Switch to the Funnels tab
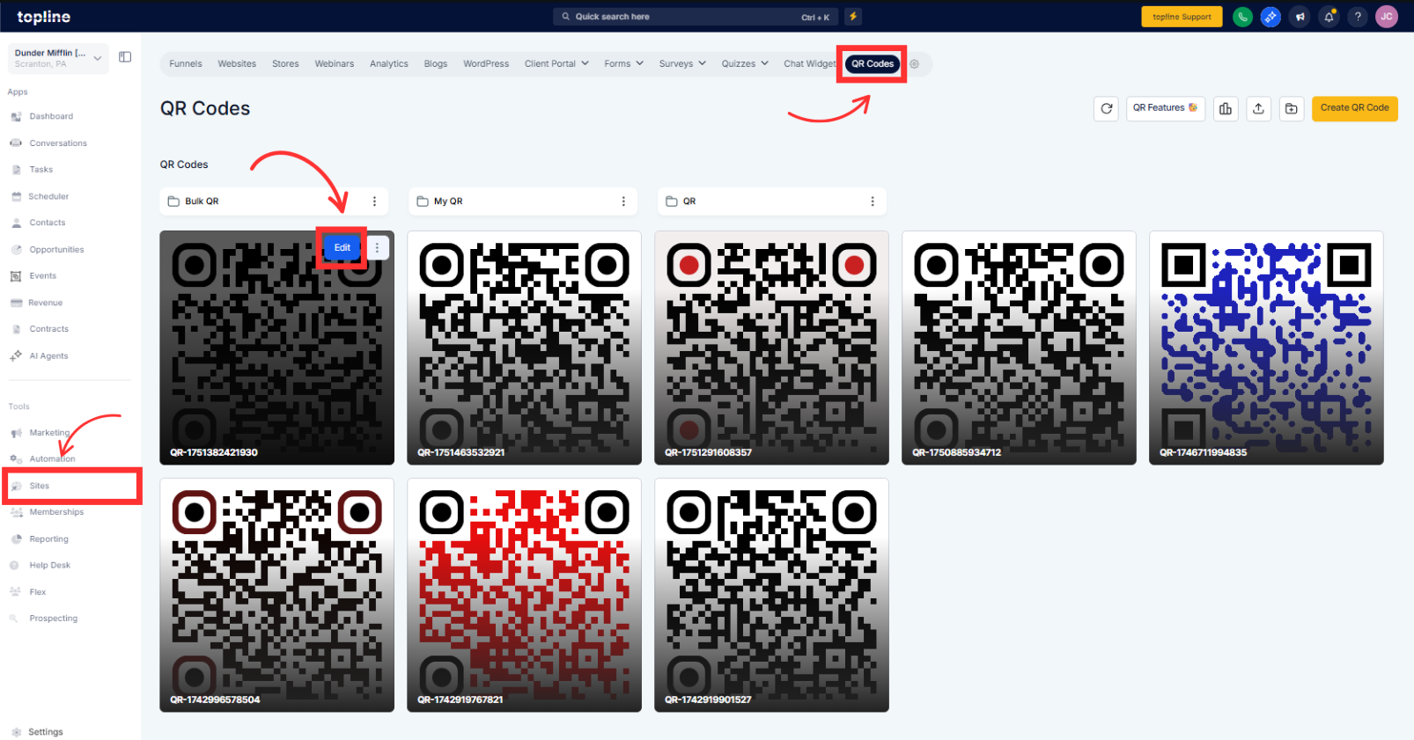Screen dimensions: 1414x740 (x=186, y=64)
